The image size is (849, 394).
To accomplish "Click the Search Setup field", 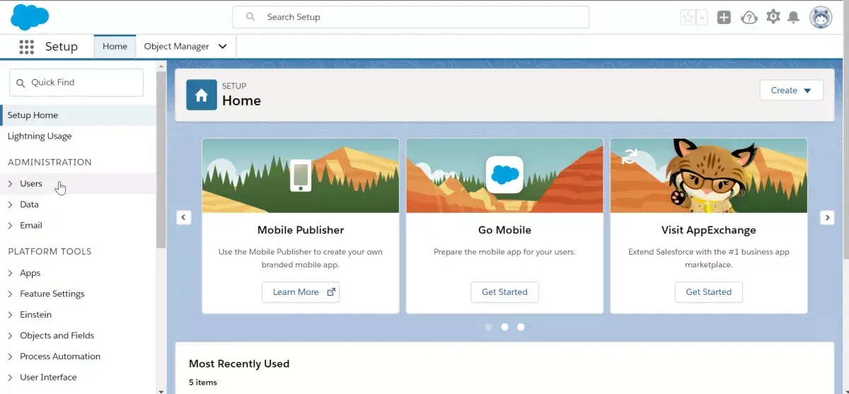I will coord(411,17).
